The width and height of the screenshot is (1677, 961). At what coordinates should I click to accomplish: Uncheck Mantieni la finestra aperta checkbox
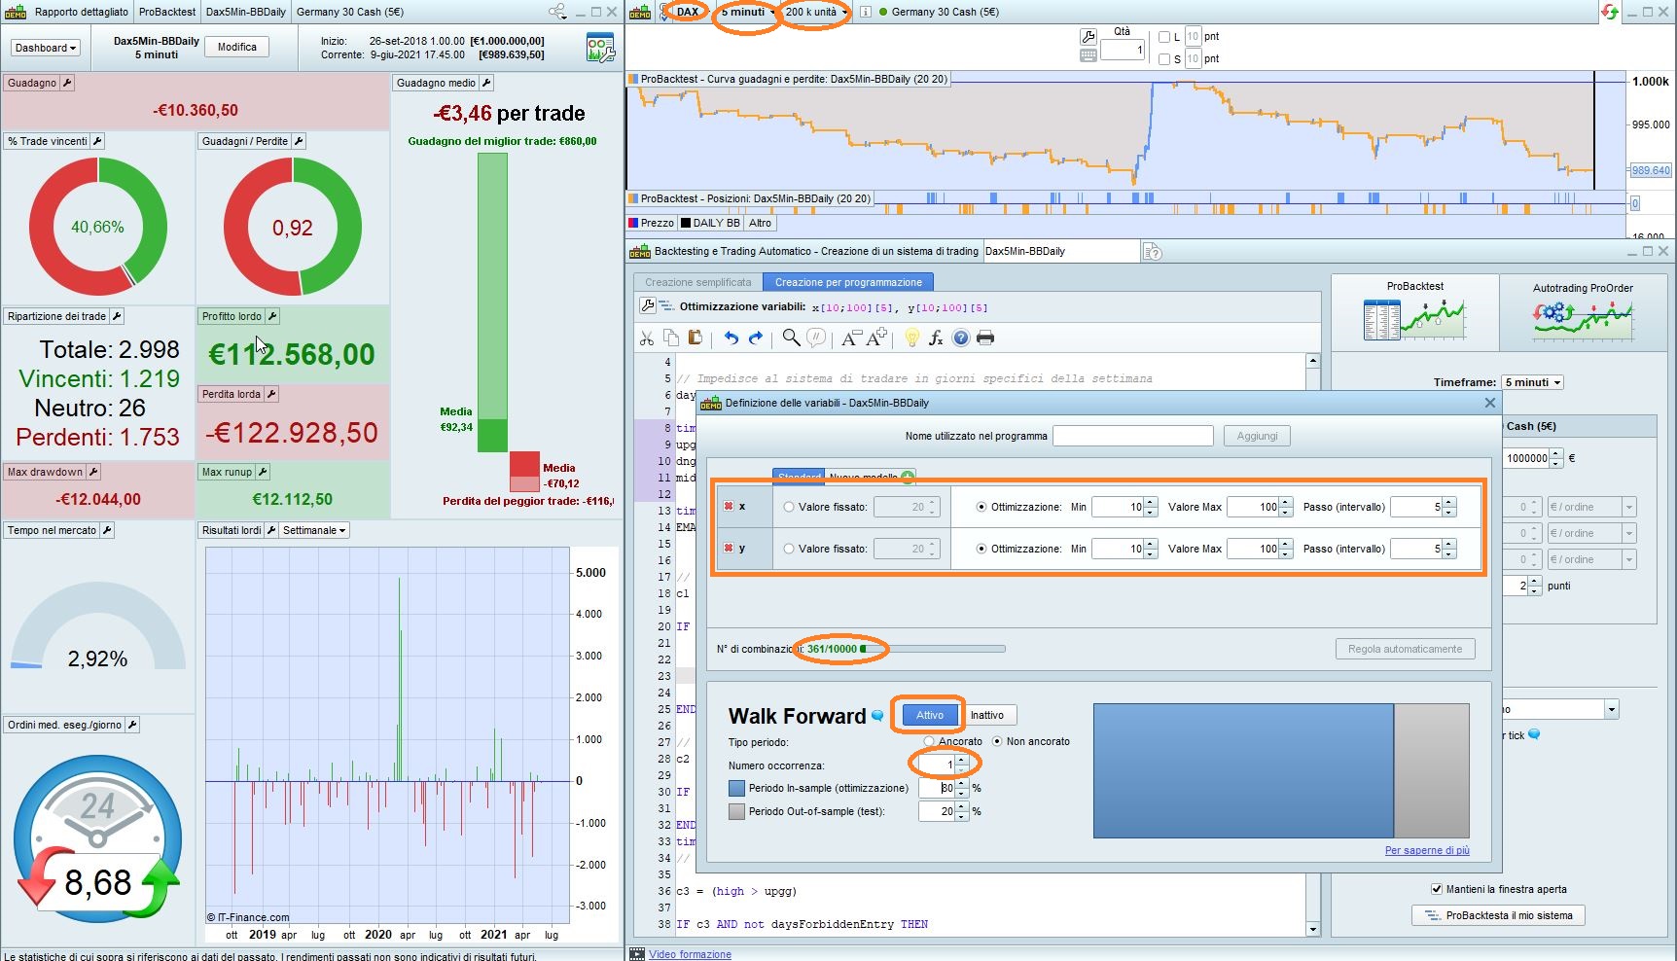tap(1436, 889)
